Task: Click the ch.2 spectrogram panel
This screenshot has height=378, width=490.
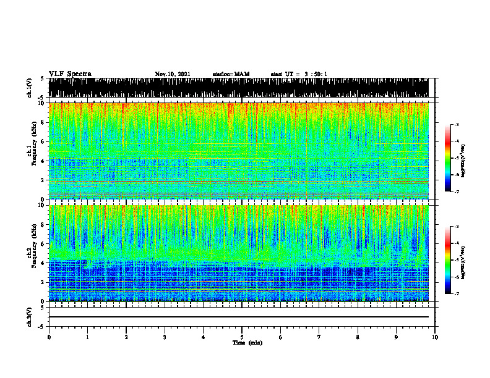Action: 238,253
